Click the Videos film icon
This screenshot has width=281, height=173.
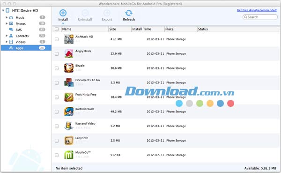pyautogui.click(x=11, y=42)
